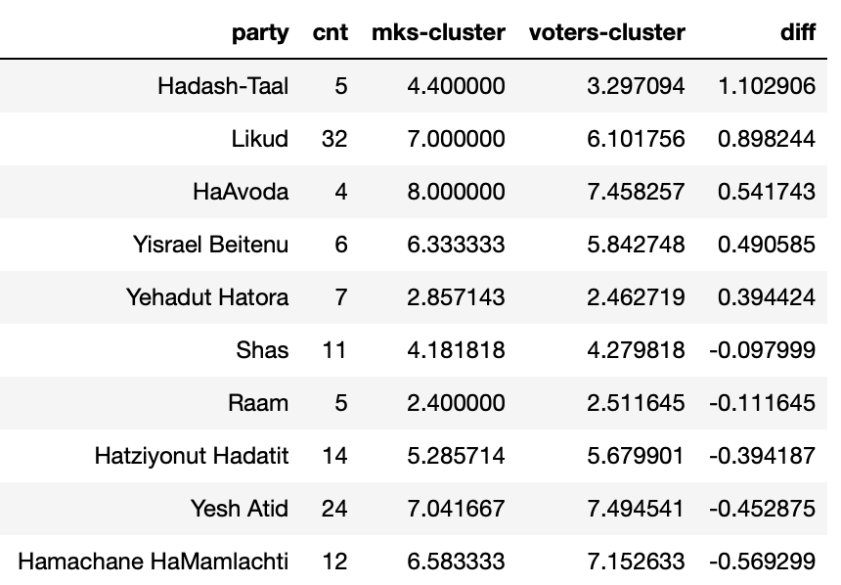Select the Yisrael Beitenu party cell

click(211, 245)
